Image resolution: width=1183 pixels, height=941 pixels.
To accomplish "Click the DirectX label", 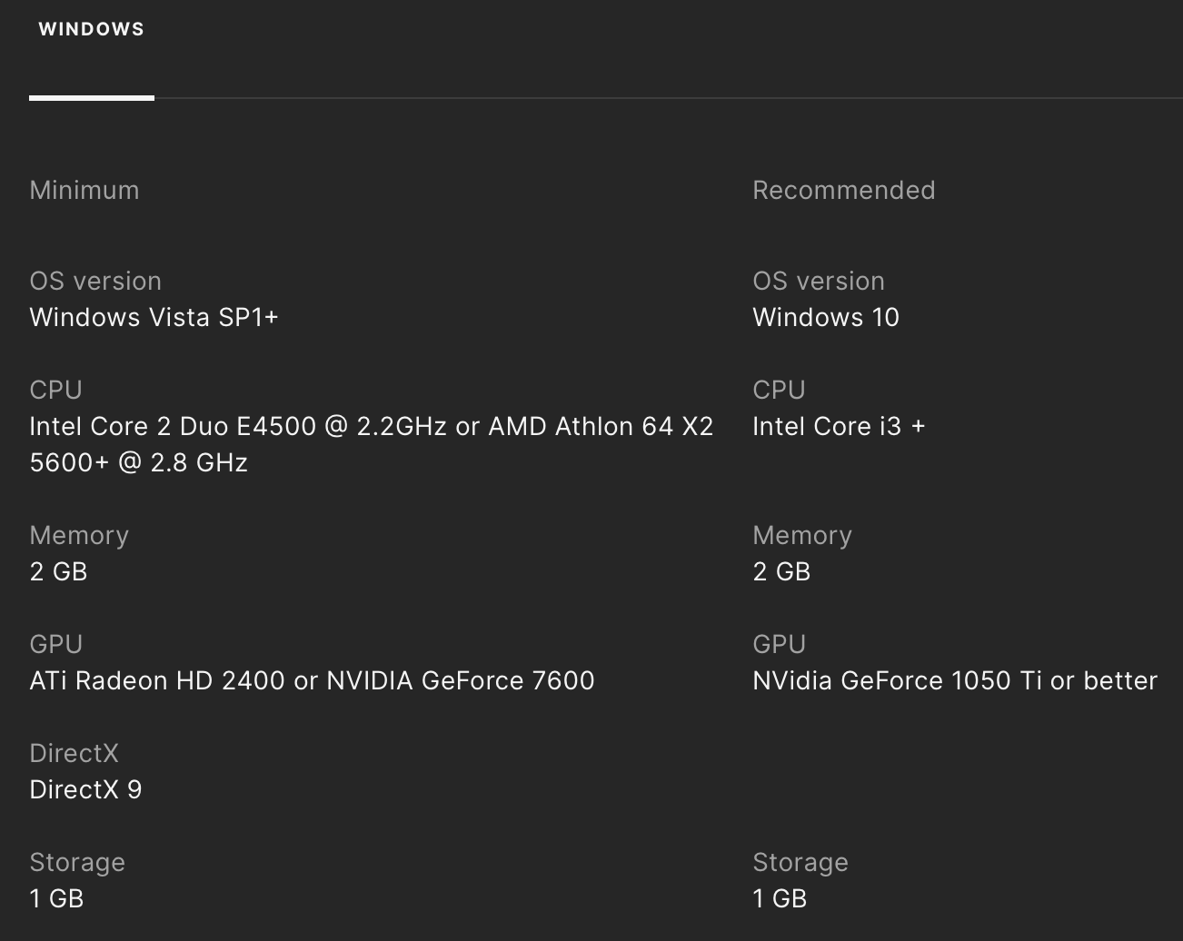I will click(74, 753).
